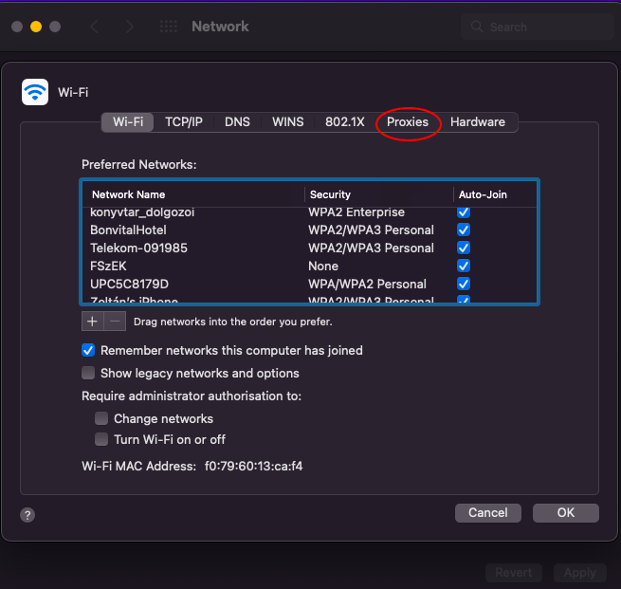621x589 pixels.
Task: Switch to the Proxies tab
Action: point(408,122)
